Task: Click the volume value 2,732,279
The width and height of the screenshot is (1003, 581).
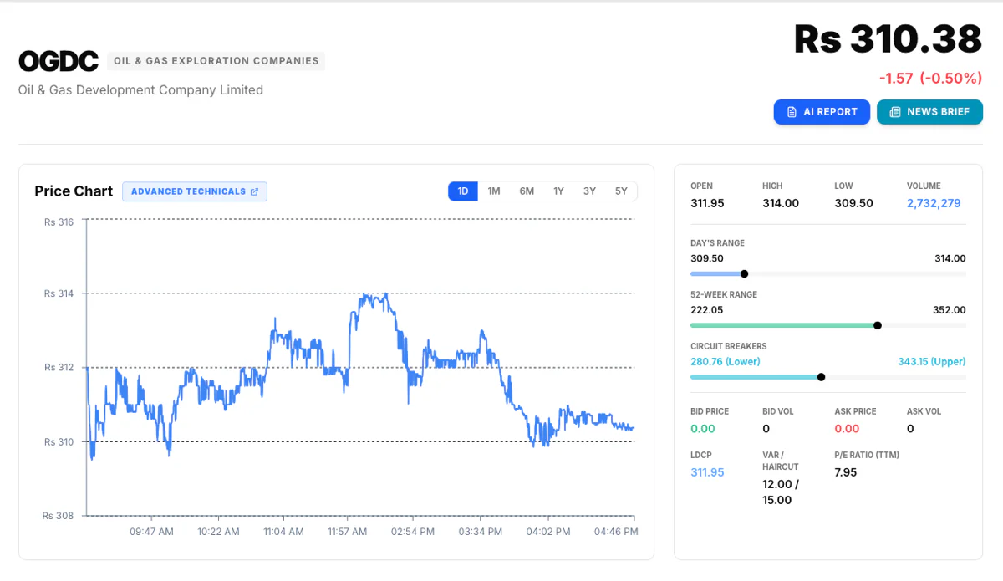Action: coord(934,203)
